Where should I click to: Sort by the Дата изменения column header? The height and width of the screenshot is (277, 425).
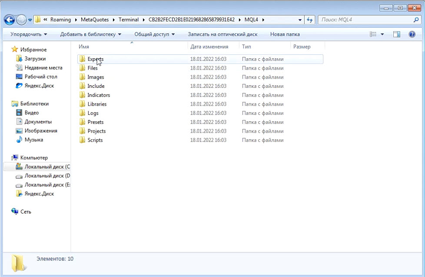[x=209, y=47]
